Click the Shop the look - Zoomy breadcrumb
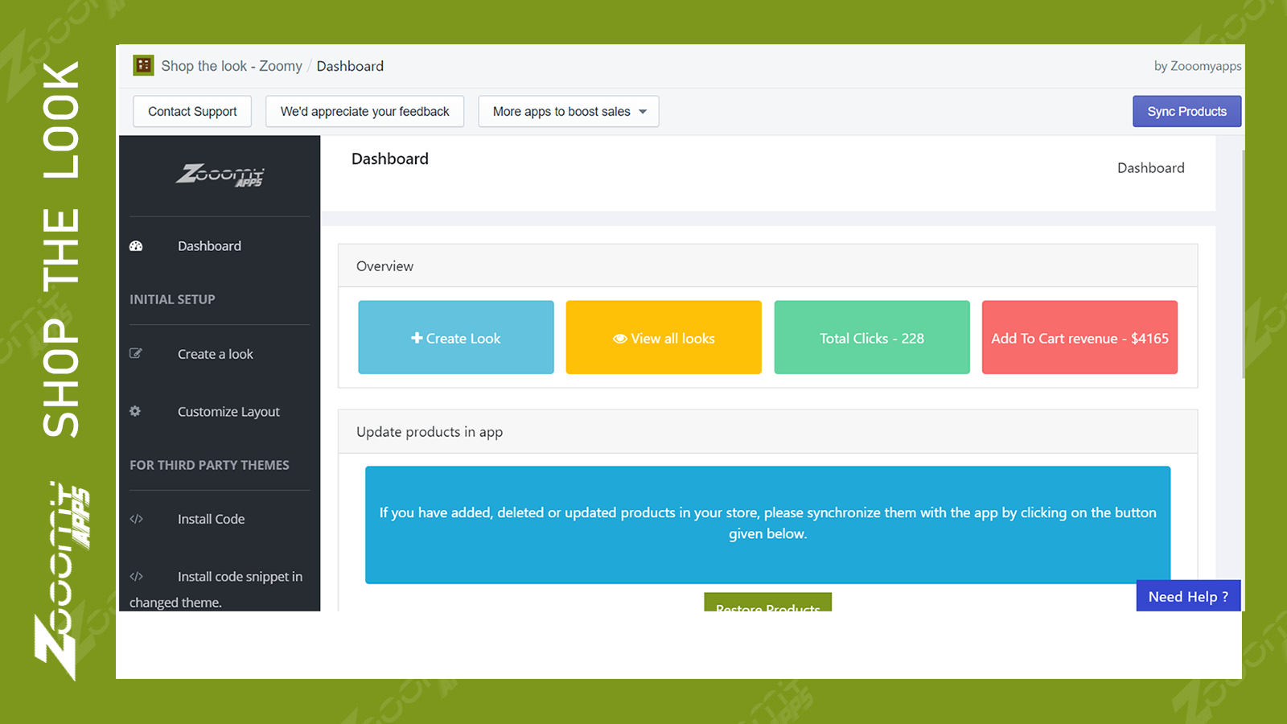 [232, 66]
